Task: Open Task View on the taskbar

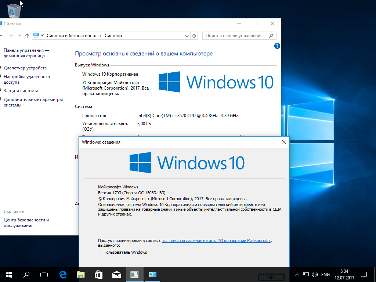Action: point(44,275)
